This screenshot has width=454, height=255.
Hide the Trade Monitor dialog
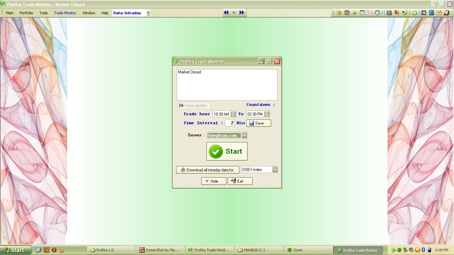(x=214, y=181)
